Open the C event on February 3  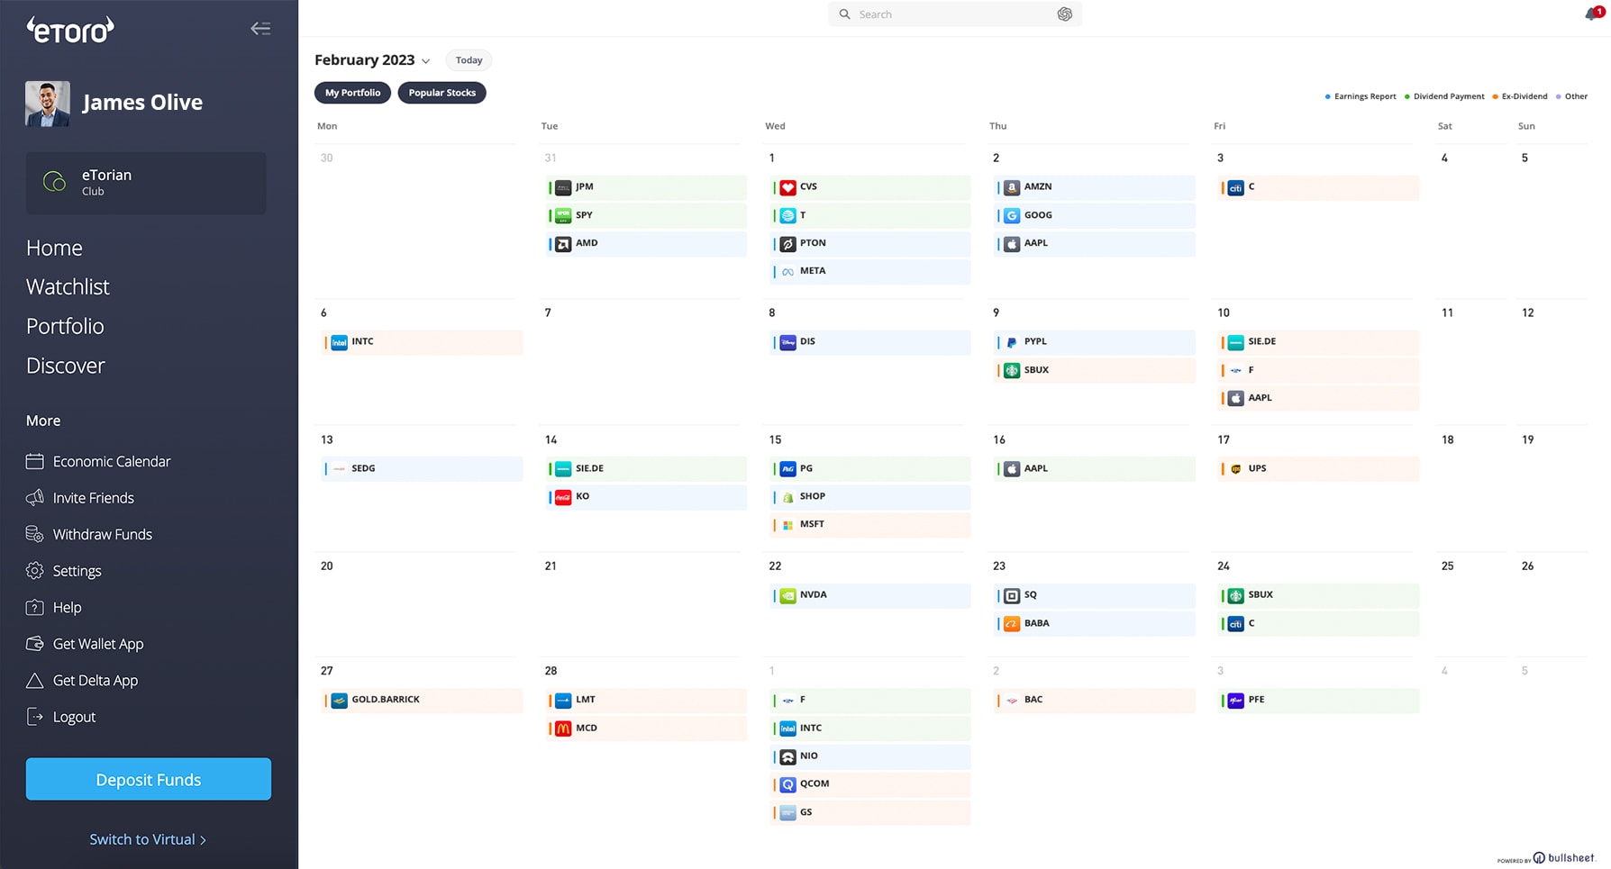pos(1319,187)
